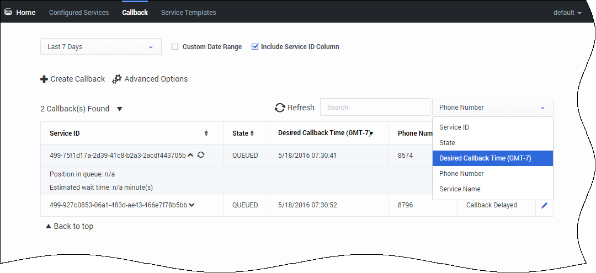596x273 pixels.
Task: Open the default user menu
Action: point(567,13)
